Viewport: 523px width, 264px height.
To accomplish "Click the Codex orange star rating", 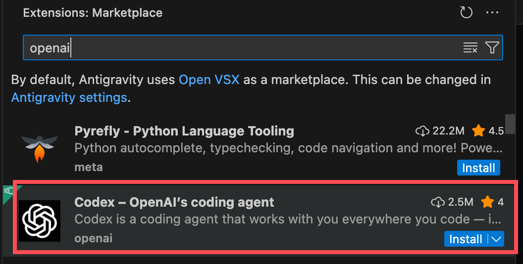I will (487, 202).
